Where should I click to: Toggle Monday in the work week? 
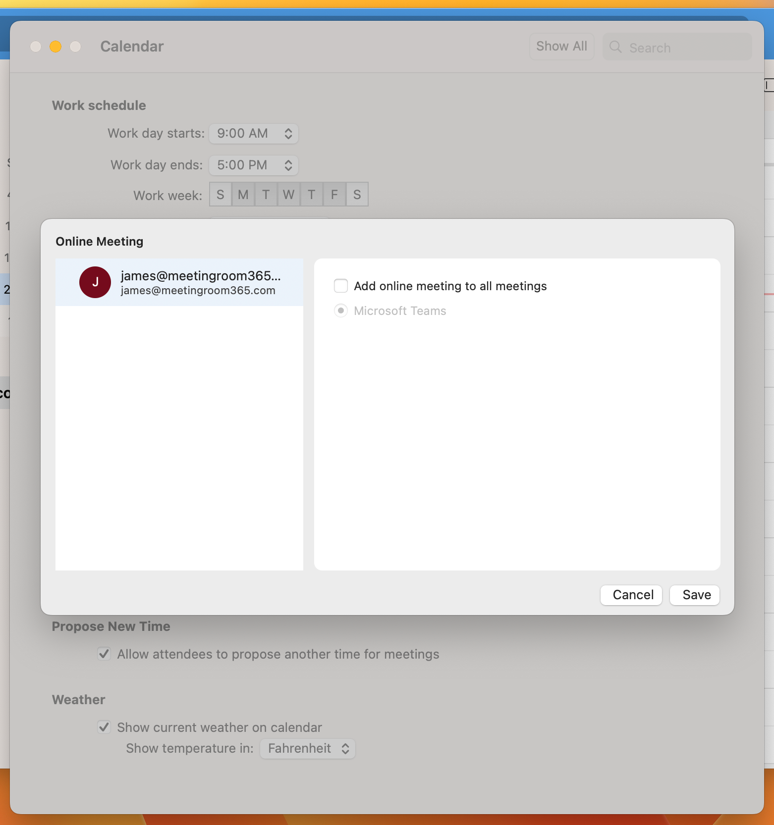pos(243,195)
